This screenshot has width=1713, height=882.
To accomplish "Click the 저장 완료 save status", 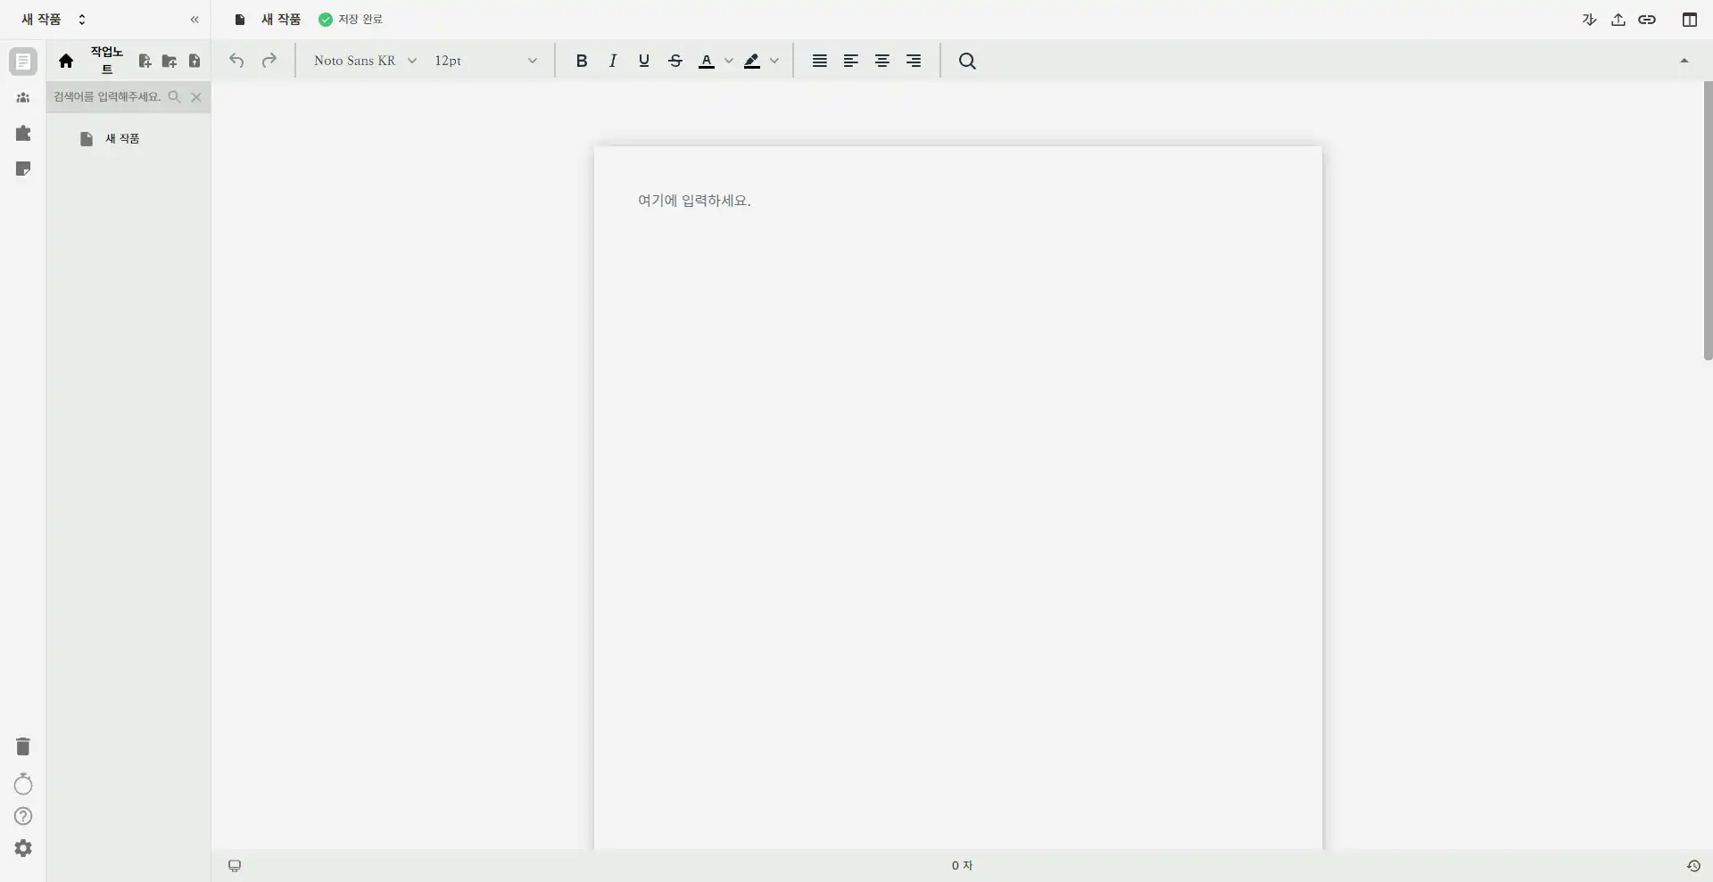I will (x=351, y=19).
